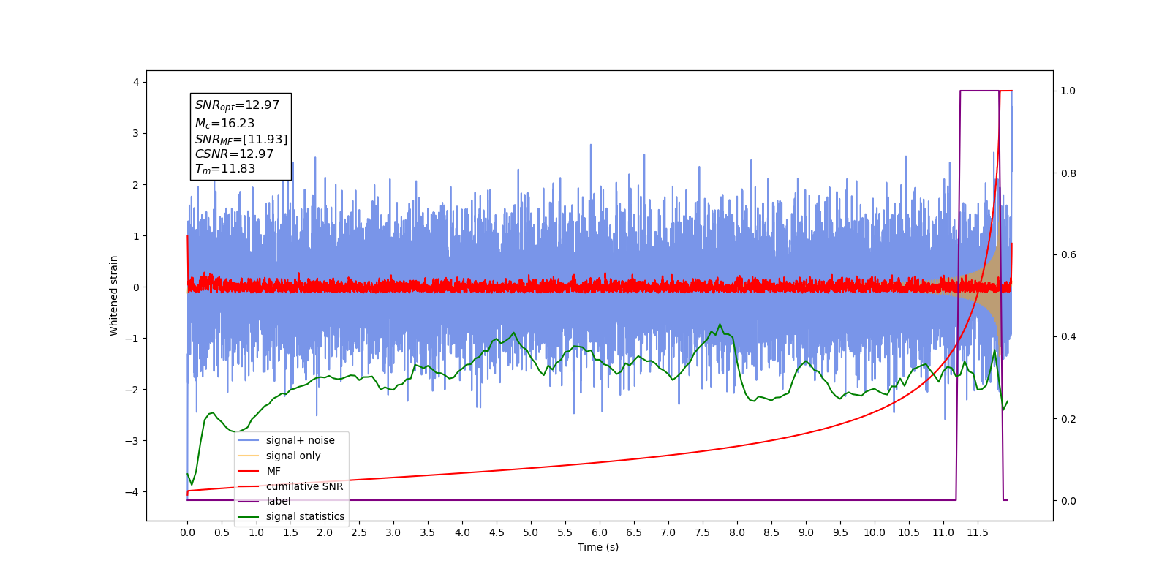Click the SNRMF=[11.93] annotation text
Viewport: 1170px width, 585px height.
pyautogui.click(x=241, y=139)
